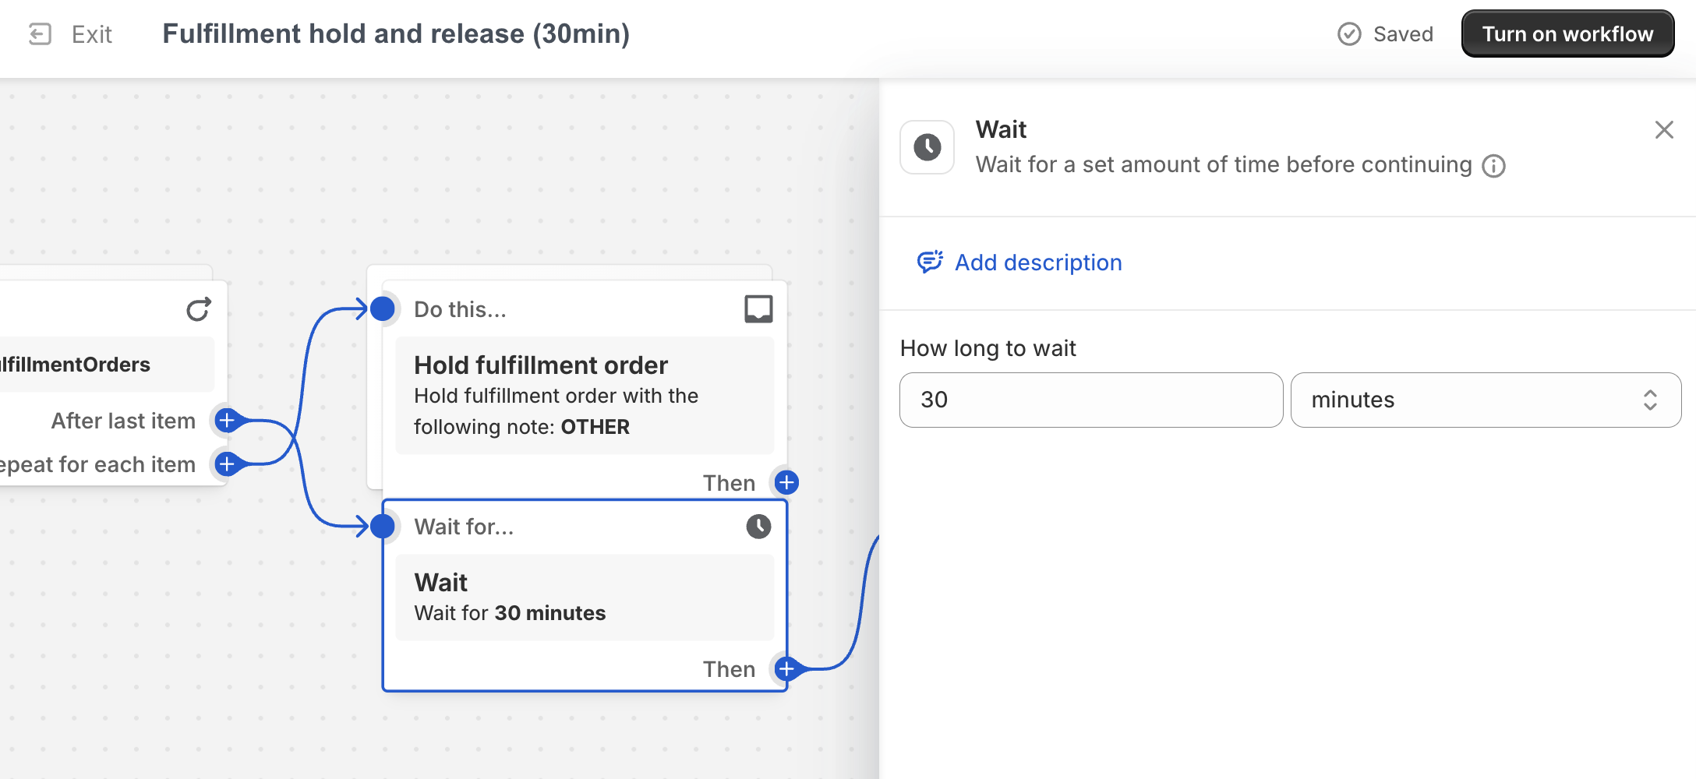1696x779 pixels.
Task: Click the Then plus under the Wait step
Action: 786,669
